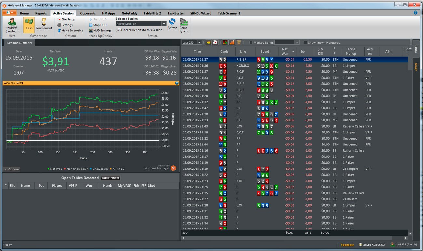423x251 pixels.
Task: Open HUD Settings
Action: coord(100,31)
